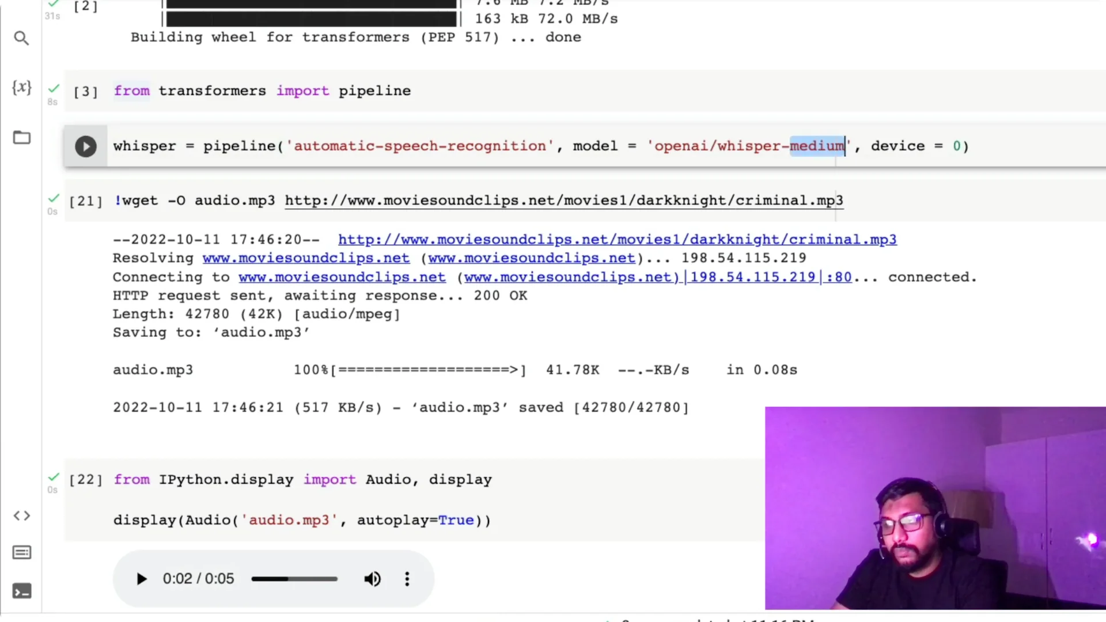The image size is (1106, 622).
Task: Play the audio.mp3 clip in the player
Action: point(141,579)
